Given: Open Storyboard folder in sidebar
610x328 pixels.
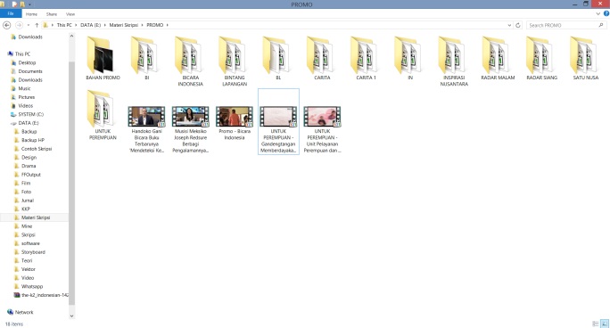Looking at the screenshot, I should pyautogui.click(x=33, y=252).
